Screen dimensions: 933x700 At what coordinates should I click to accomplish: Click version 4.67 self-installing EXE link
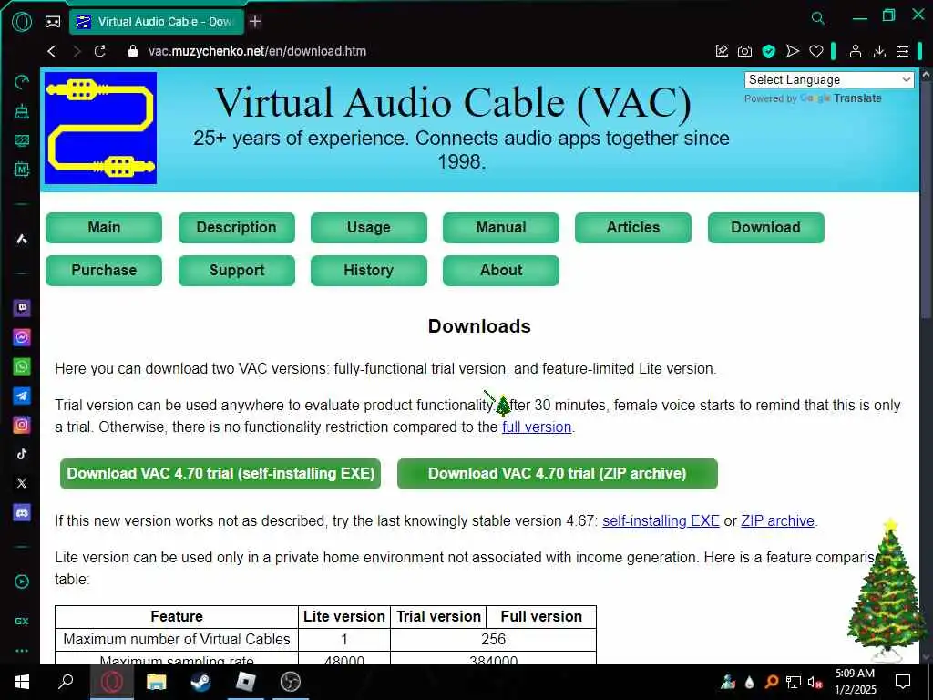tap(661, 520)
